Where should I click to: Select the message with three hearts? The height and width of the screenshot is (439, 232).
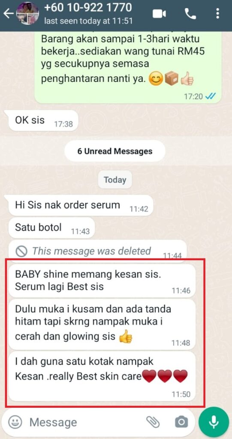[x=102, y=376]
